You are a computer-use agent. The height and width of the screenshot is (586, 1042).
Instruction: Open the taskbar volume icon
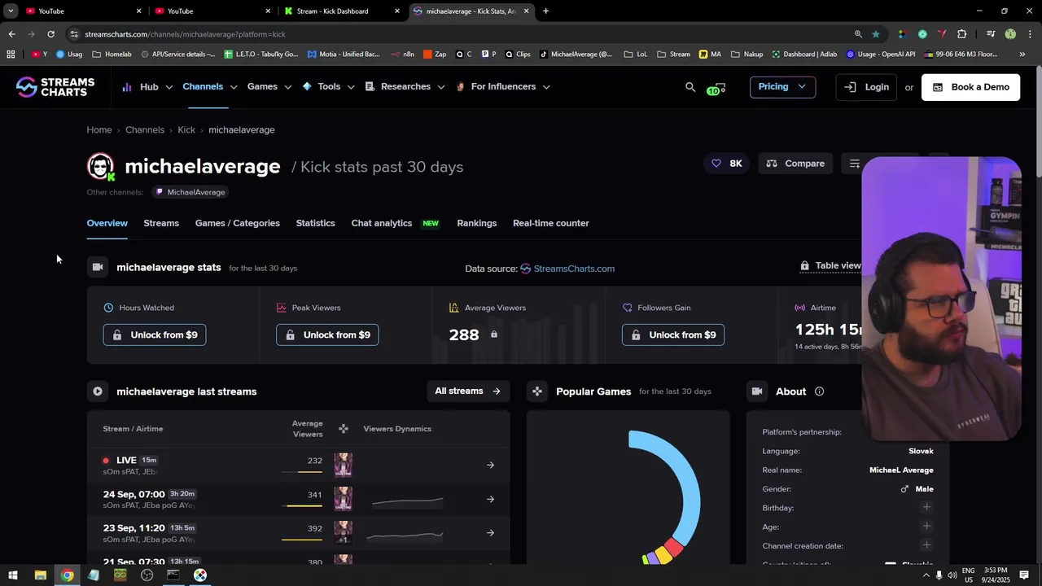pyautogui.click(x=952, y=575)
